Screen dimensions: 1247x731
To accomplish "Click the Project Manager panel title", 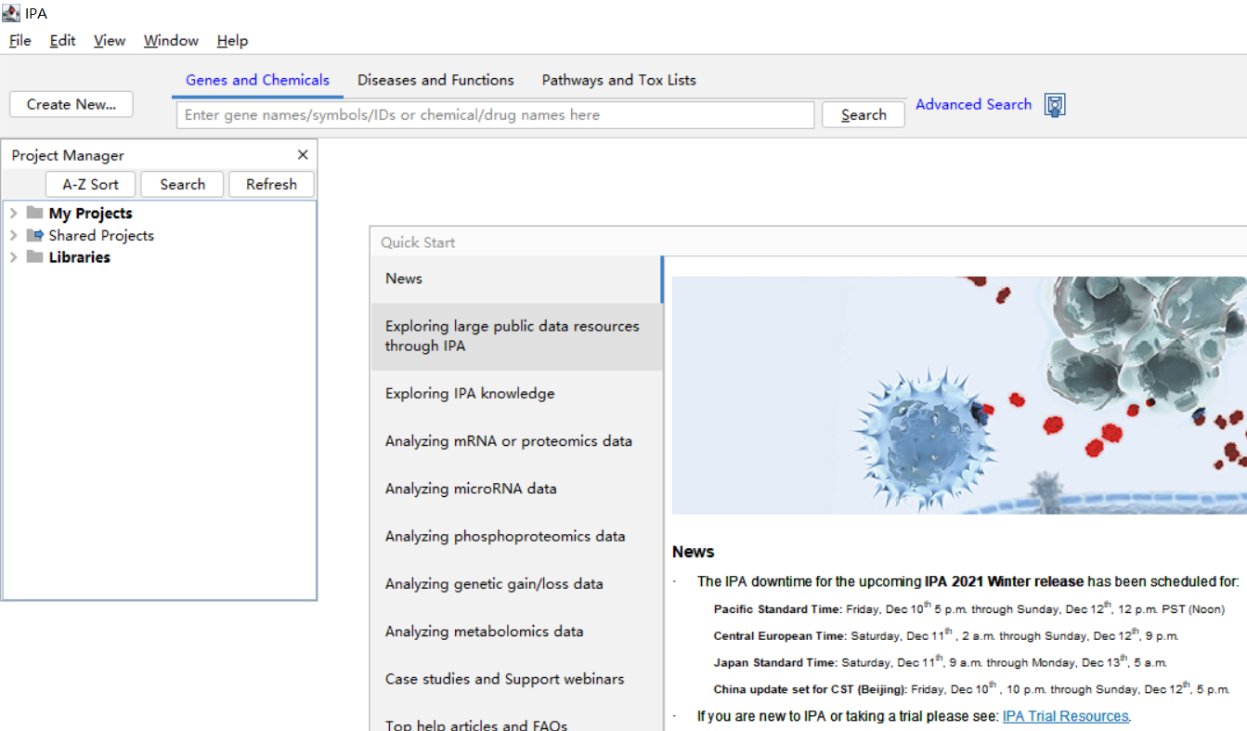I will coord(68,155).
